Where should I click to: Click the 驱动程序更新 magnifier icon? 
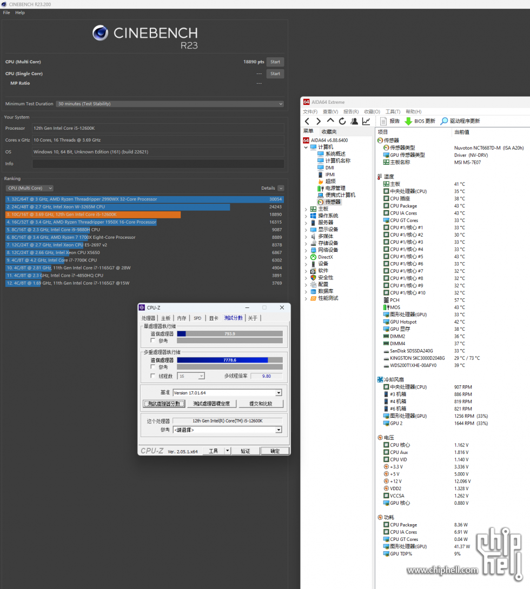[445, 121]
